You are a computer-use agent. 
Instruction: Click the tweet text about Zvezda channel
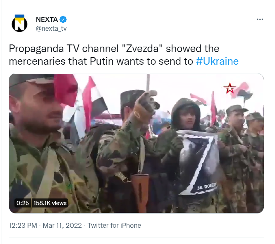(124, 55)
